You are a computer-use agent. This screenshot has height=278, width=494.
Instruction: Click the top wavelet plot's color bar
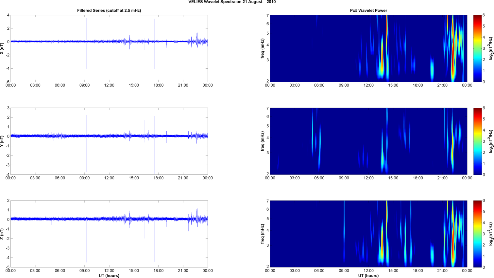(477, 48)
